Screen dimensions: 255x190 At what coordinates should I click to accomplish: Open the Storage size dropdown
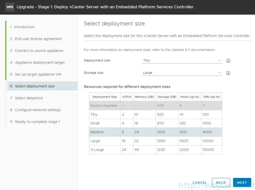(182, 73)
